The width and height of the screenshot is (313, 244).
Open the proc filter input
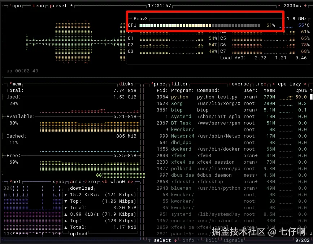coord(180,84)
